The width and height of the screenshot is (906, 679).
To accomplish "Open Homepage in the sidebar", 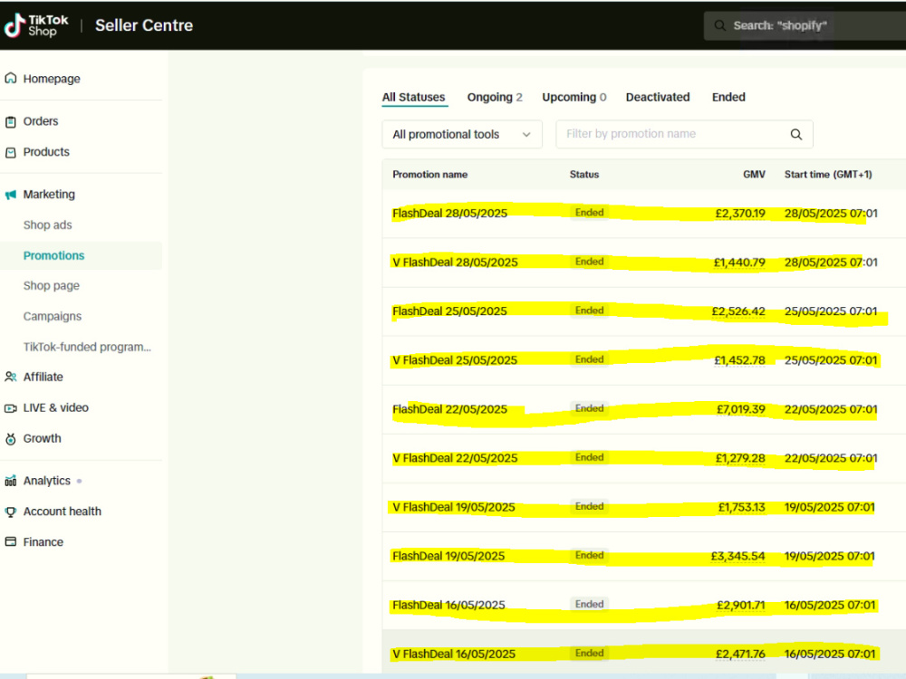I will (x=52, y=79).
